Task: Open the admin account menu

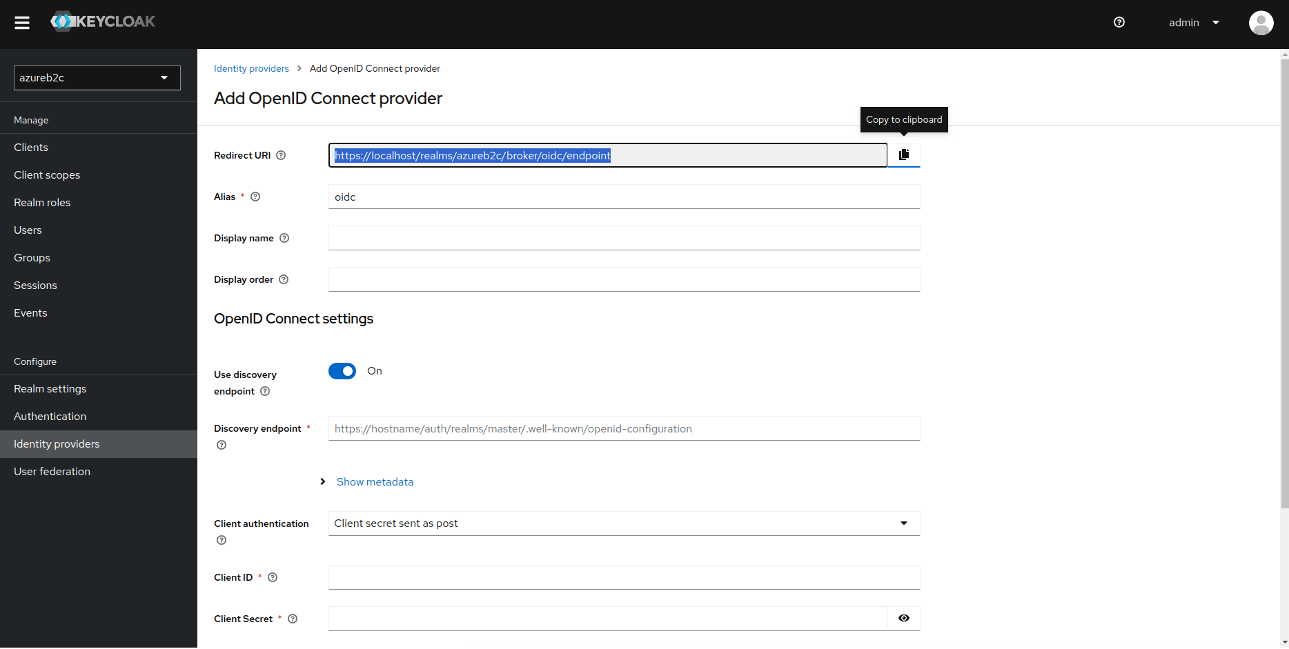Action: (x=1194, y=22)
